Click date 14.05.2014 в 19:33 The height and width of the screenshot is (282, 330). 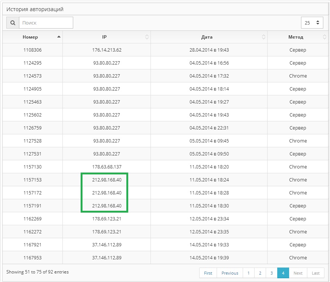point(209,245)
